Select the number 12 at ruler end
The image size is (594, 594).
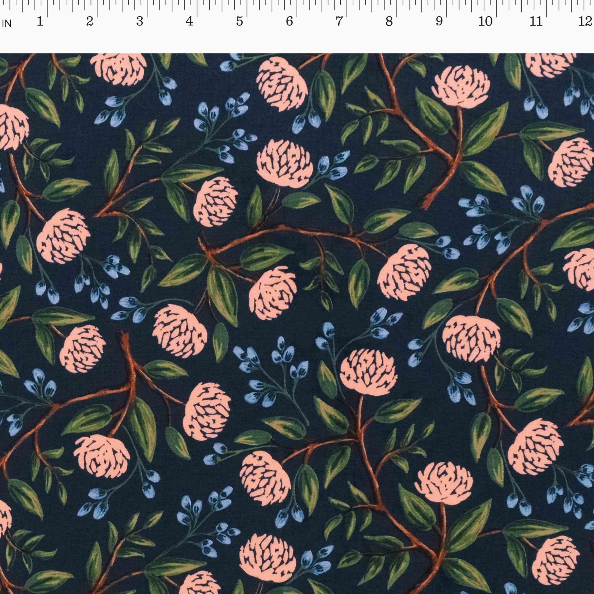point(585,21)
